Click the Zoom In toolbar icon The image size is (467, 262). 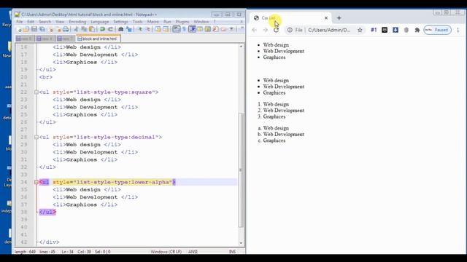tap(140, 29)
